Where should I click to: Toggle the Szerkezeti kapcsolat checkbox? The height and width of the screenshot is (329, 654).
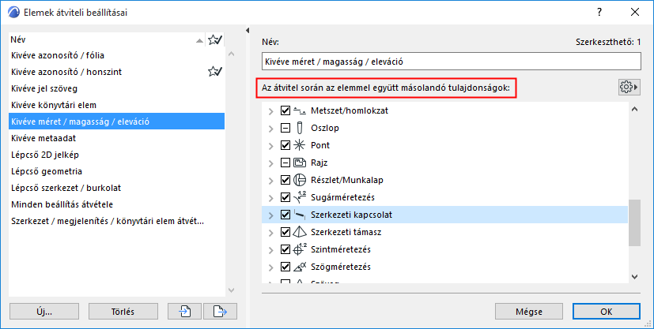285,215
